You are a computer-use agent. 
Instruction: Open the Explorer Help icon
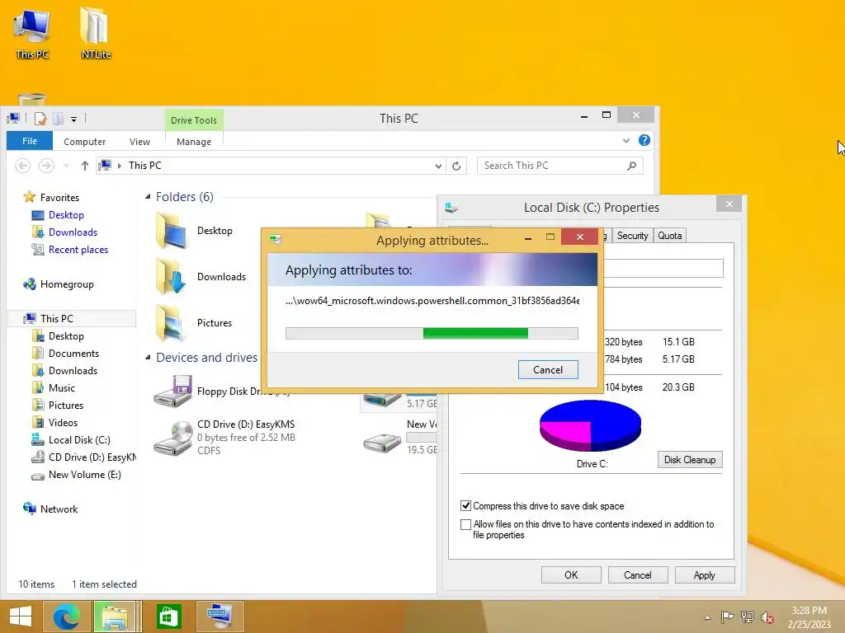pyautogui.click(x=644, y=140)
